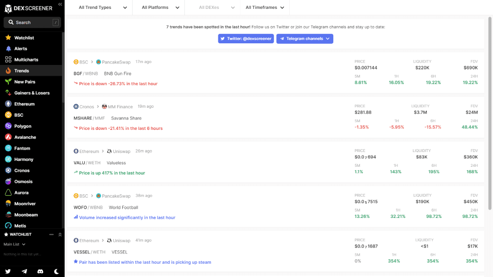Screen dimensions: 493x277
Task: Expand the Telegram channels dropdown button
Action: (x=305, y=38)
